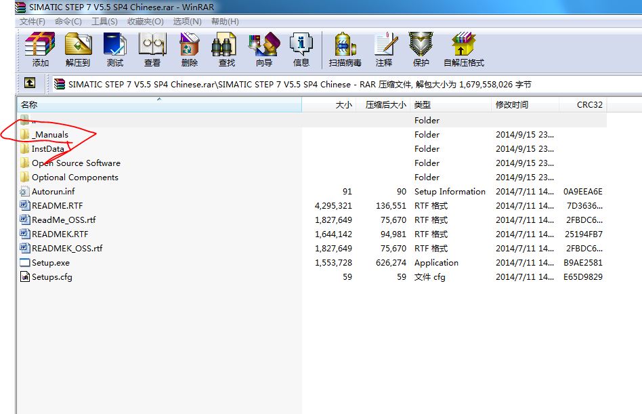Click packed size 94,981 cell
The height and width of the screenshot is (414, 642).
tap(393, 234)
